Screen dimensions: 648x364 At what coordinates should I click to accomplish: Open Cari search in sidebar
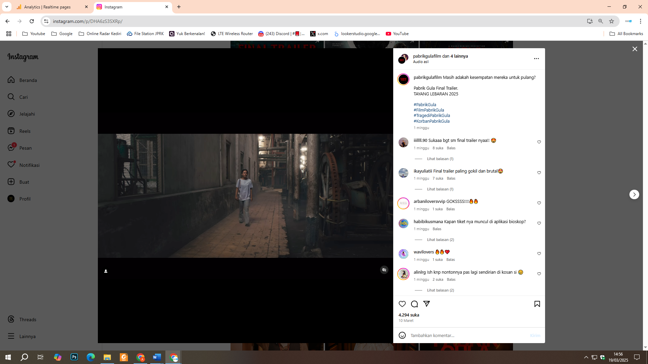[x=18, y=97]
